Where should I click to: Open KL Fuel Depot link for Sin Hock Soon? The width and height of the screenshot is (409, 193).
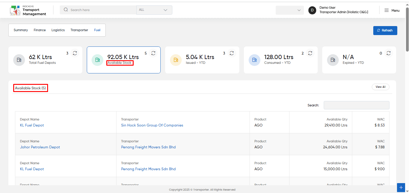32,125
